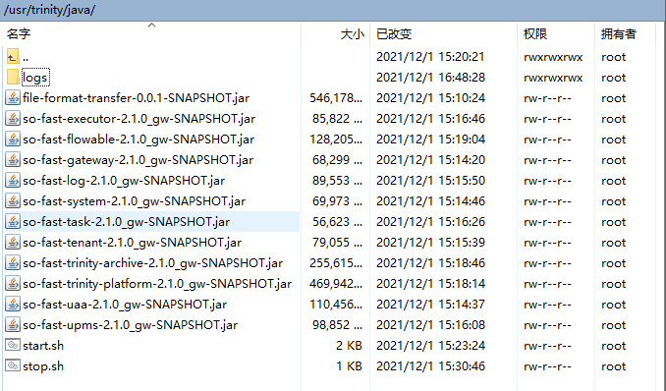The width and height of the screenshot is (666, 391).
Task: Select the '..' parent directory entry
Action: pos(26,57)
